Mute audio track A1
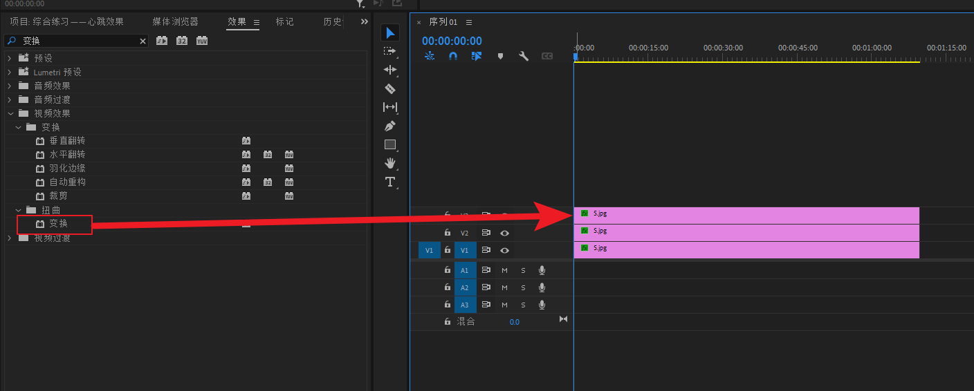 [504, 270]
